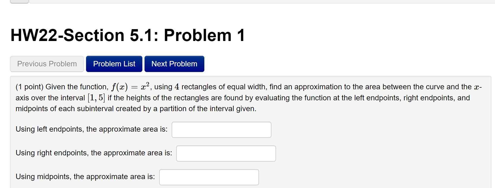Click the HW22-Section 5.1 problem title
The image size is (495, 188).
(x=127, y=35)
